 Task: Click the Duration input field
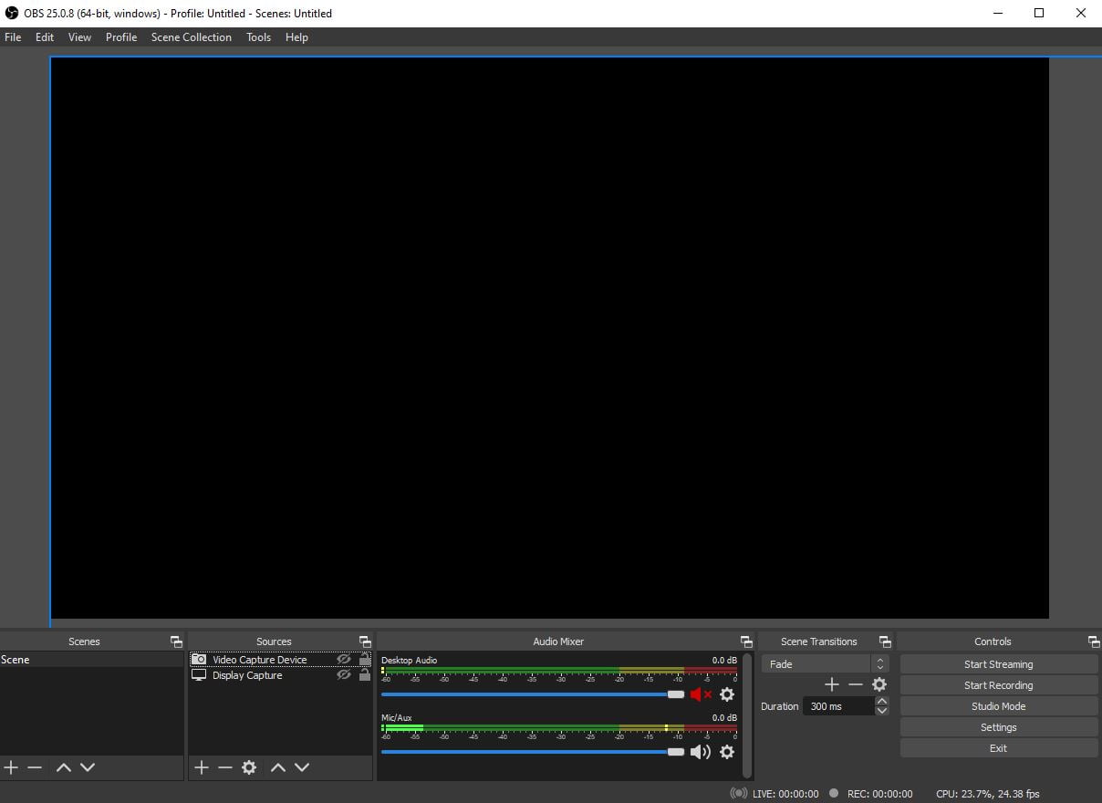click(x=838, y=706)
